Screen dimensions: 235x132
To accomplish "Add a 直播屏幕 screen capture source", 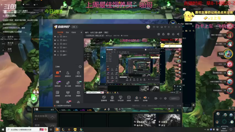I will [x=104, y=99].
